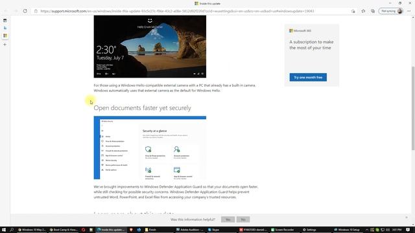Open taskbar Search magnifier
The width and height of the screenshot is (415, 233).
pos(12,230)
